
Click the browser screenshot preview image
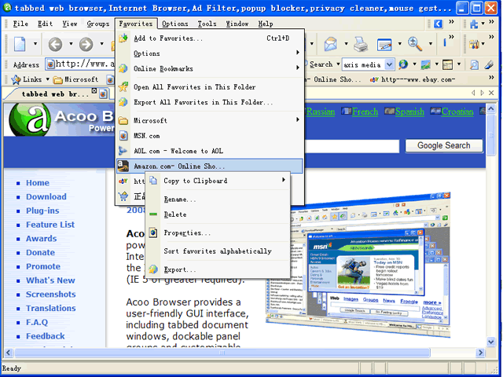point(358,265)
